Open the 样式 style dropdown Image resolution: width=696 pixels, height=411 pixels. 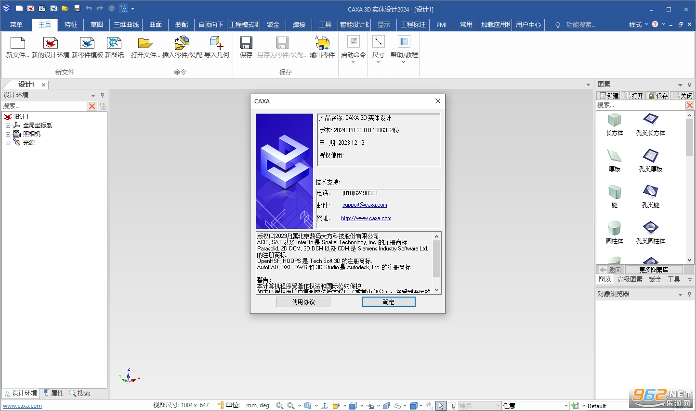[x=638, y=25]
